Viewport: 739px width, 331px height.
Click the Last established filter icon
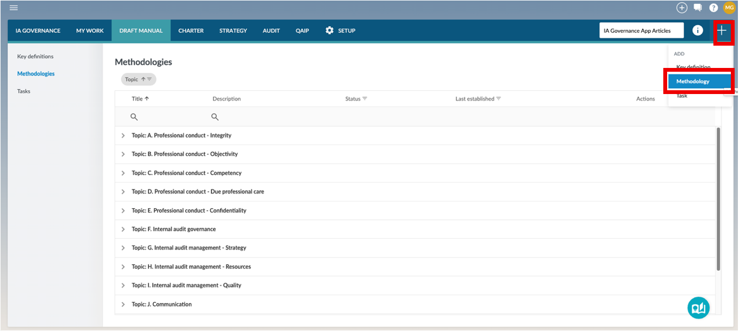coord(498,98)
